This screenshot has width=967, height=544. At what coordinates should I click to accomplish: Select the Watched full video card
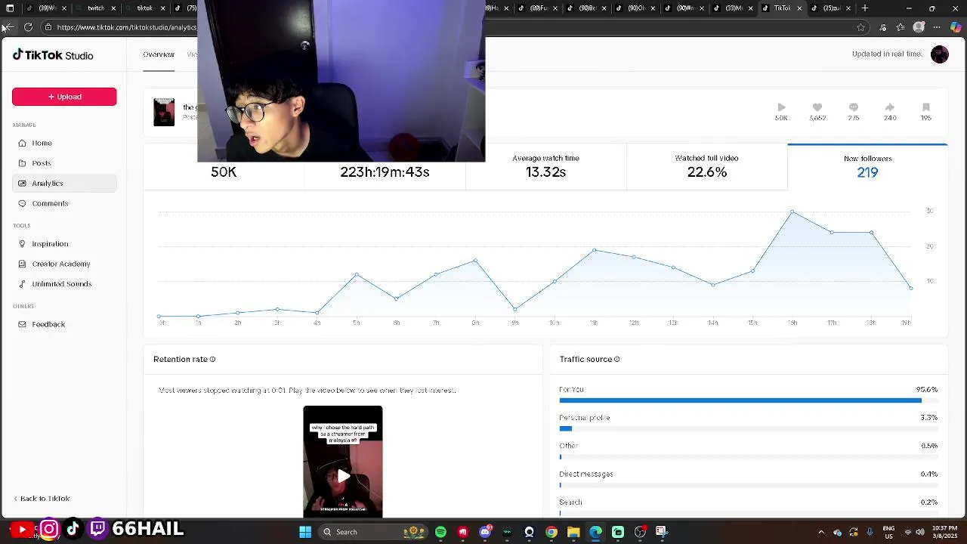click(706, 167)
